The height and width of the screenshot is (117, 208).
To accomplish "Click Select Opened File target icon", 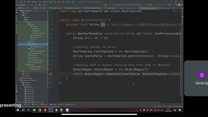I will (34, 8).
